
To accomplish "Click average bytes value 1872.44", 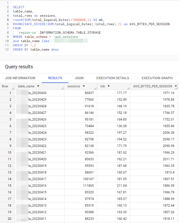I will (x=169, y=206).
